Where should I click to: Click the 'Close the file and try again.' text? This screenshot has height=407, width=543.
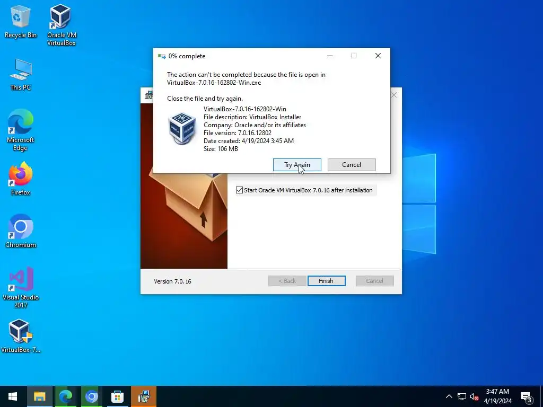pyautogui.click(x=205, y=98)
